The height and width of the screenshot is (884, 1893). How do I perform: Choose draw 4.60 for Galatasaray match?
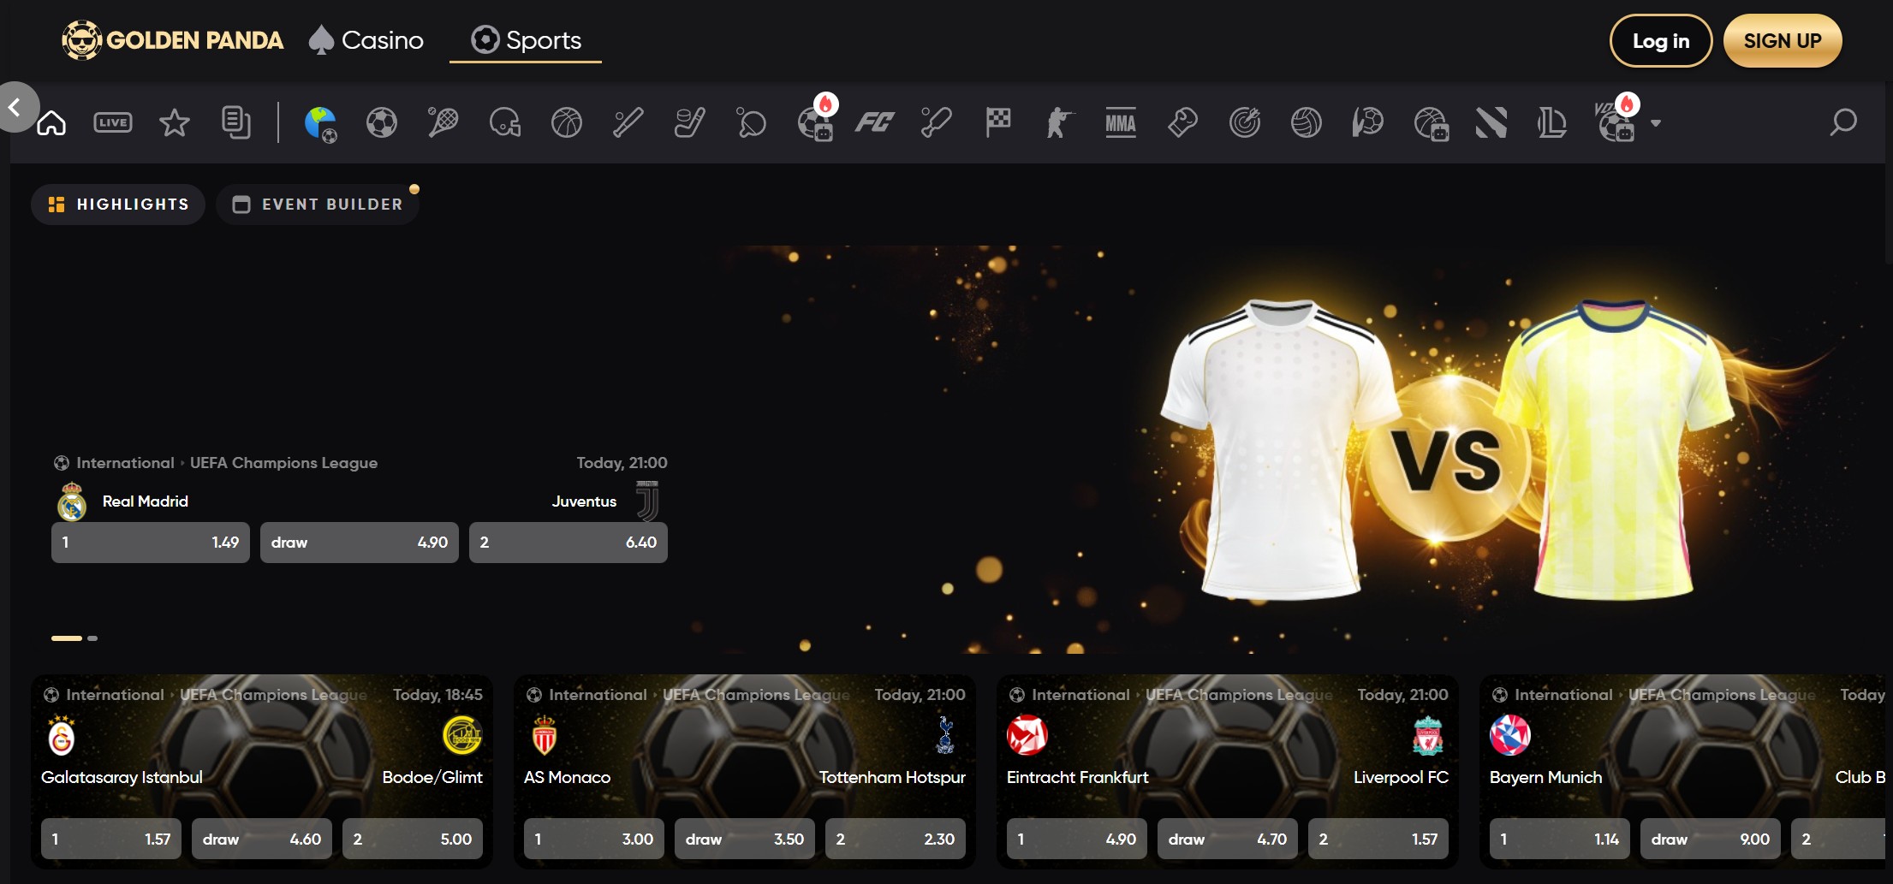[261, 840]
